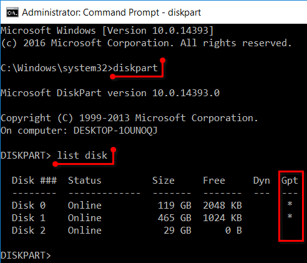Viewport: 307px width, 263px height.
Task: Click the last DISKPART> prompt line
Action: point(26,256)
